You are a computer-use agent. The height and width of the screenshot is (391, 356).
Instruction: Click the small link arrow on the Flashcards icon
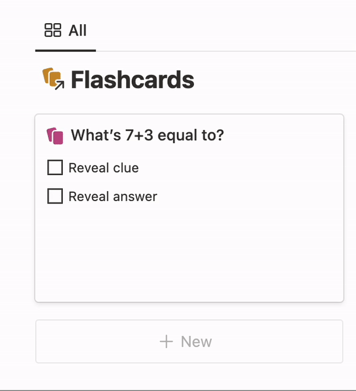[x=59, y=85]
